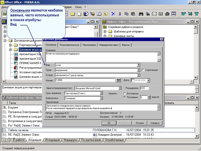Select the Табель за июль. message row
This screenshot has width=201, height=151.
[98, 130]
